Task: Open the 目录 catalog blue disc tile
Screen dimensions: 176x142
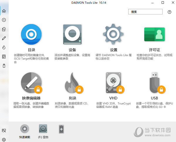Action: tap(31, 34)
